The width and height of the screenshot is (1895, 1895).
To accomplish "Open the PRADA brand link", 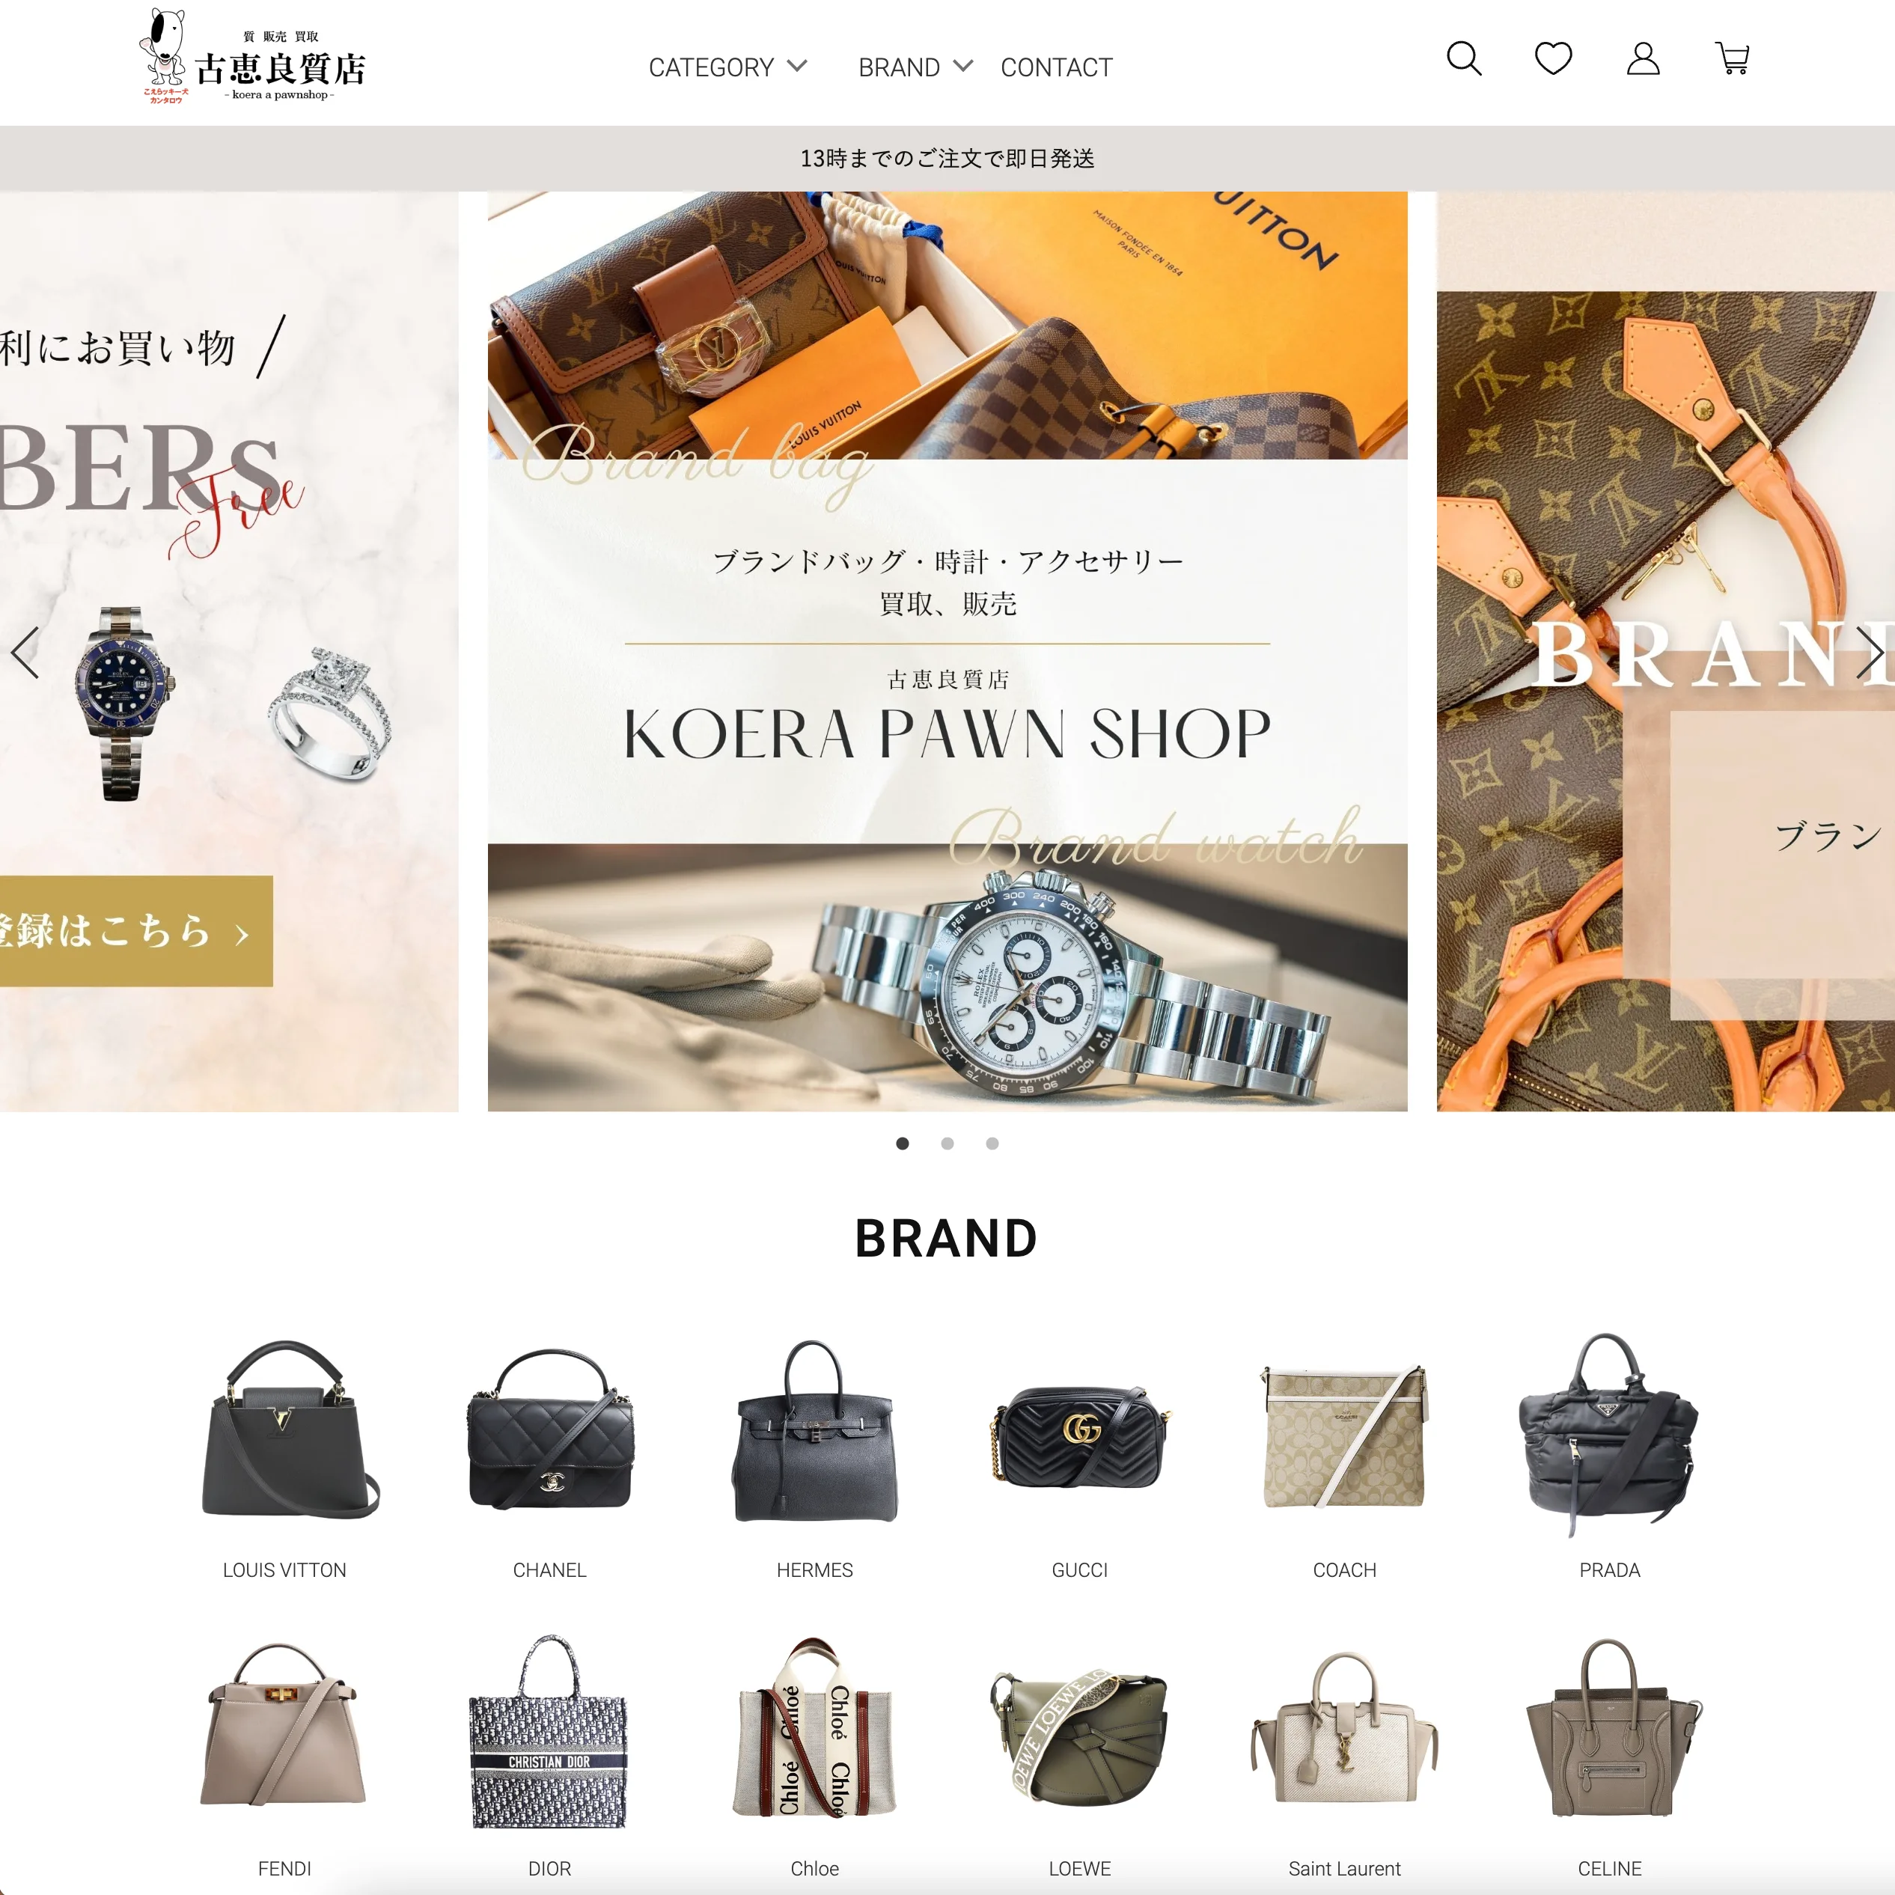I will [1610, 1569].
